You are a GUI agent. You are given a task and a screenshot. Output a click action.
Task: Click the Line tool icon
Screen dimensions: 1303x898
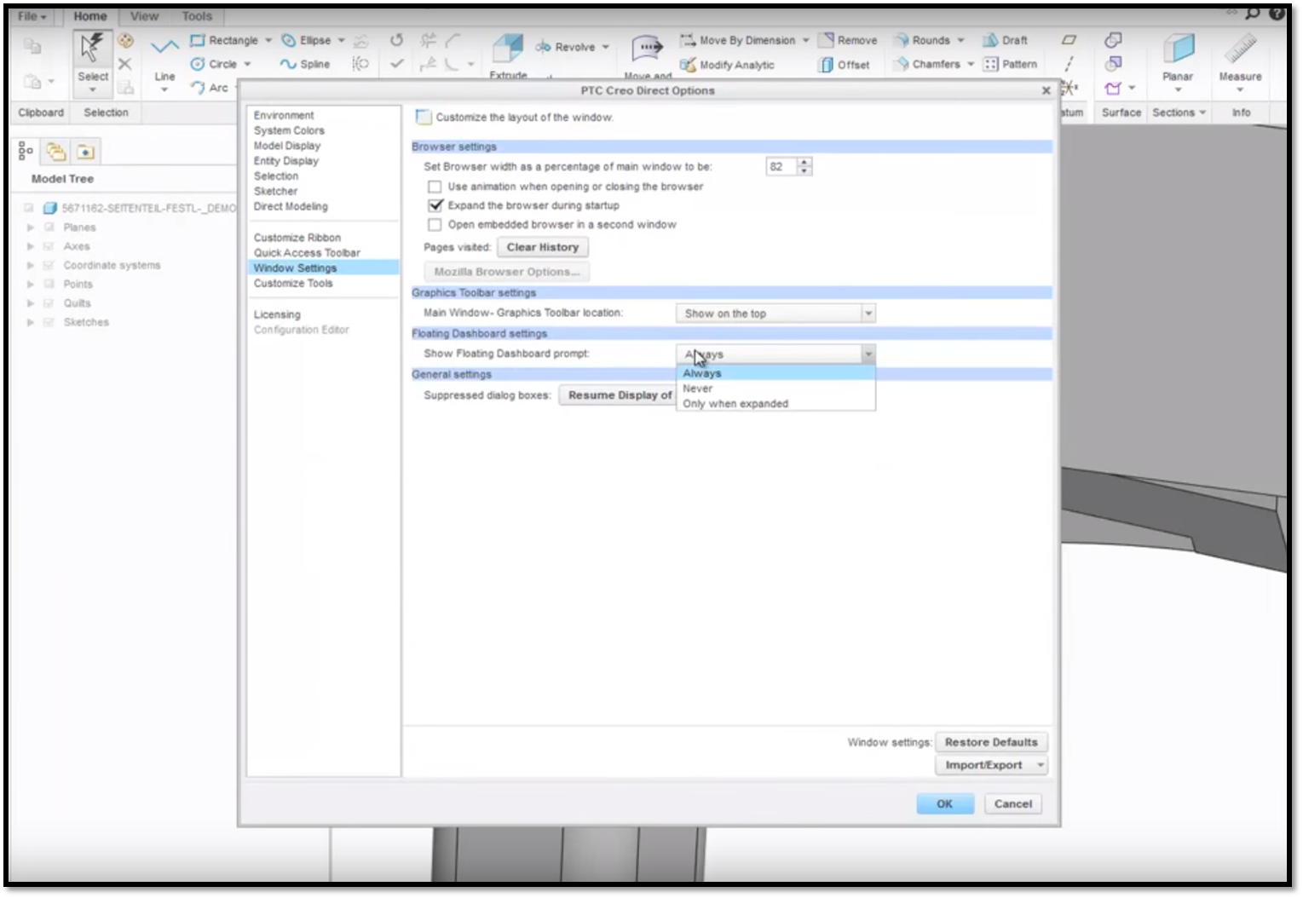(x=164, y=47)
